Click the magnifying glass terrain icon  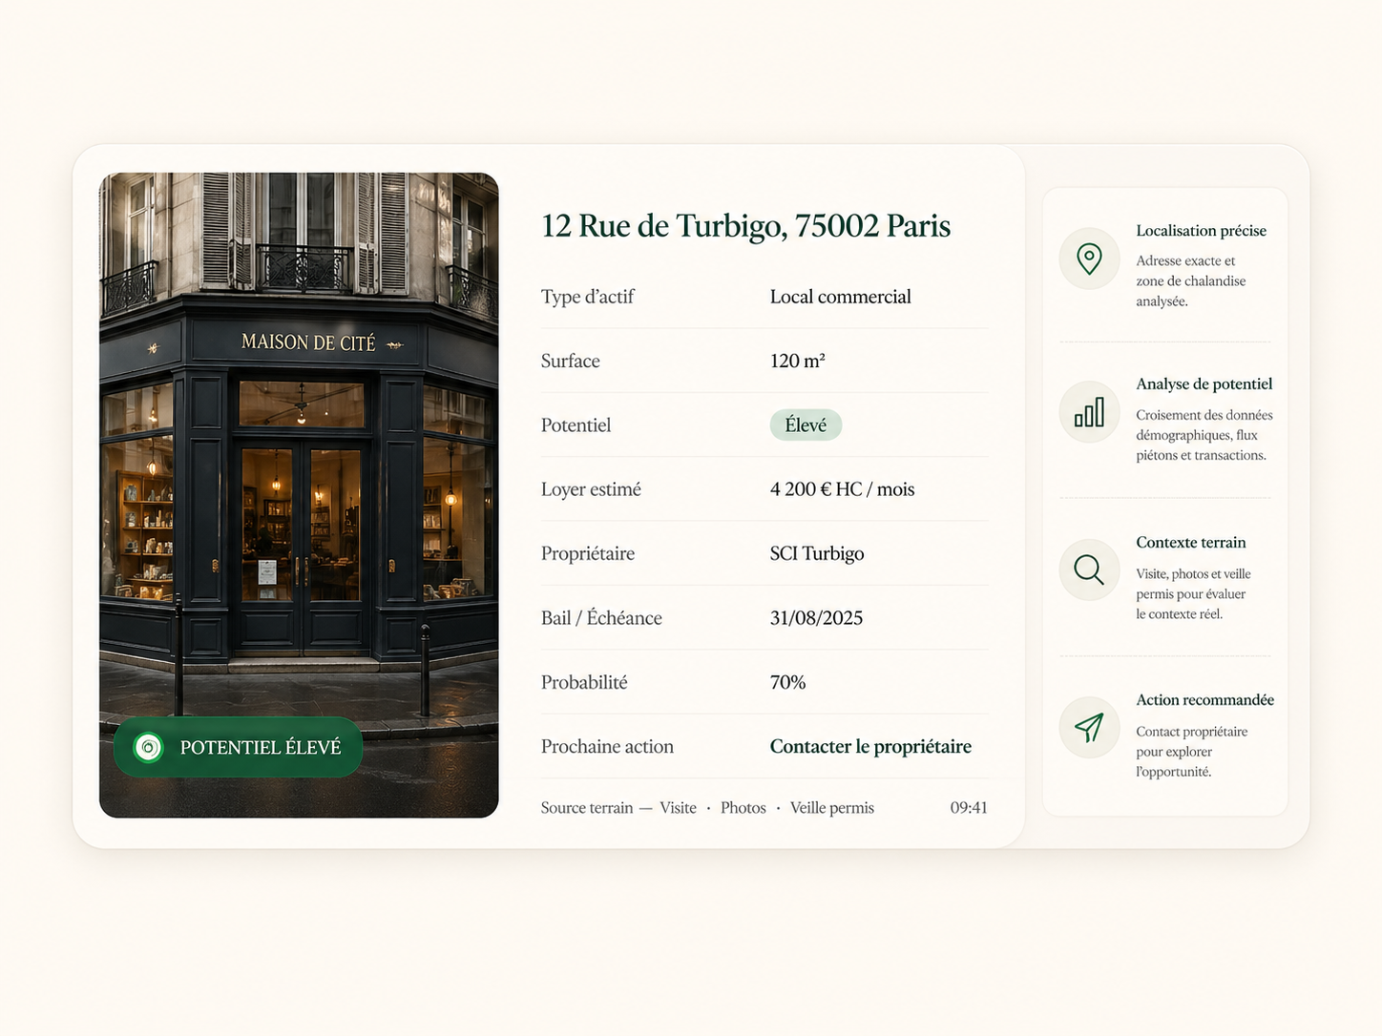[x=1089, y=570]
